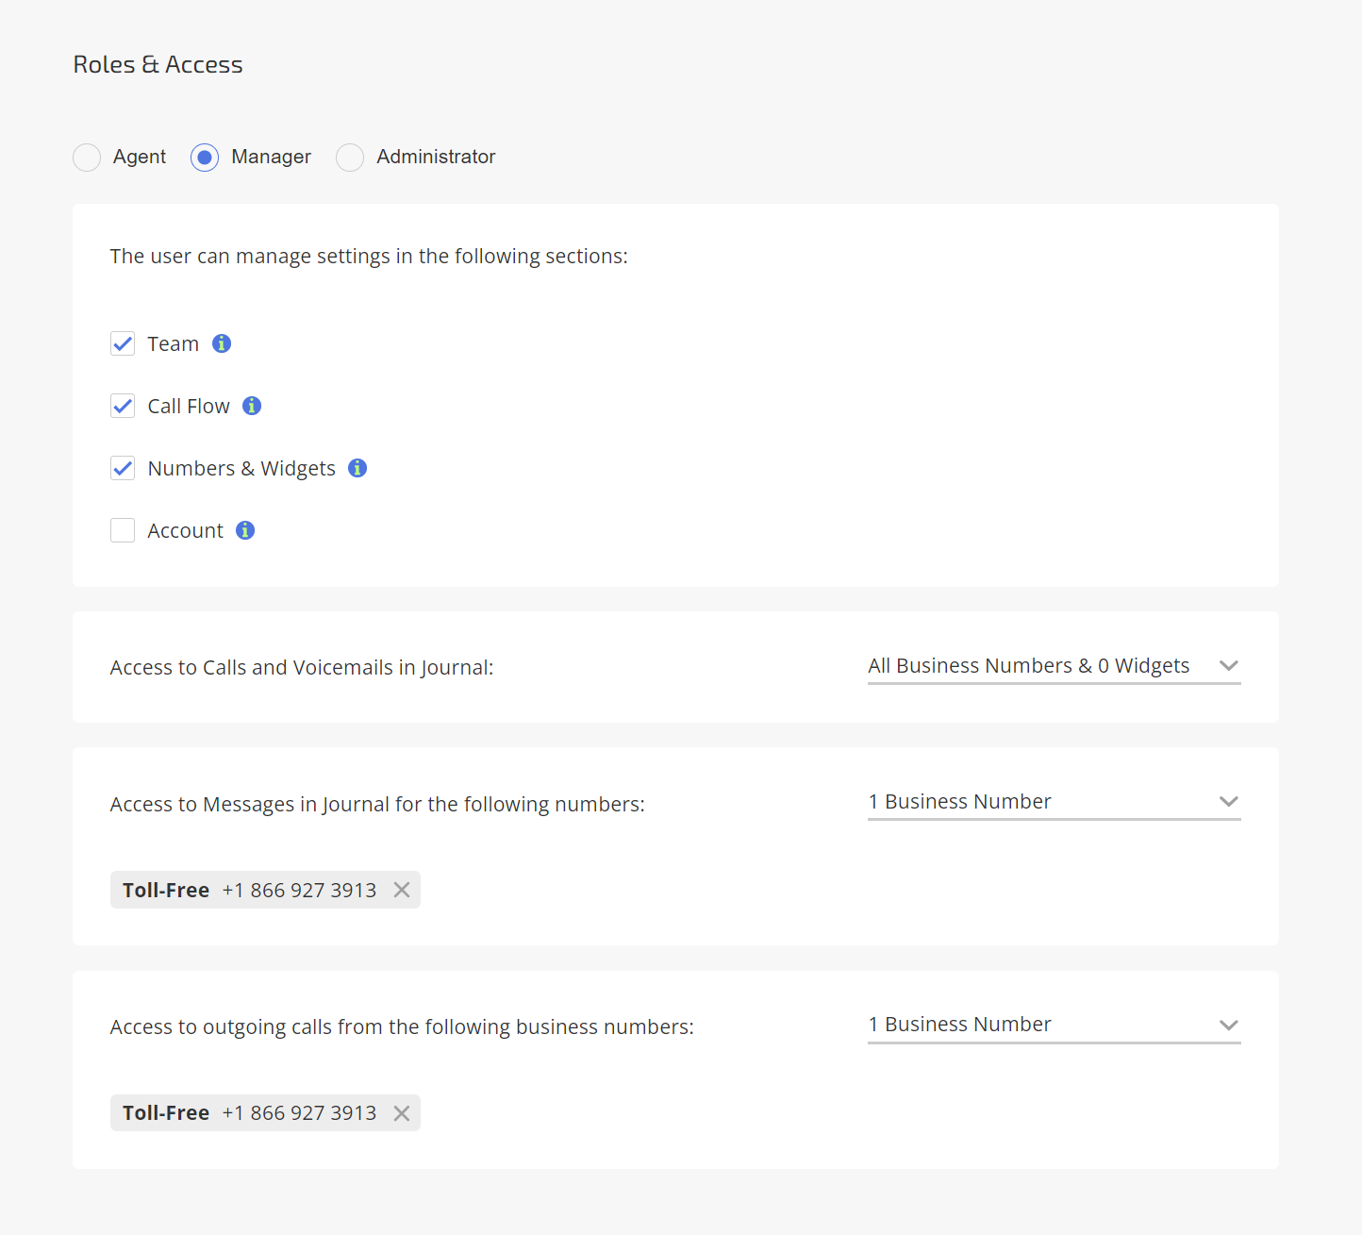This screenshot has height=1235, width=1362.
Task: Open Calls and Voicemails access dropdown
Action: pos(1055,666)
